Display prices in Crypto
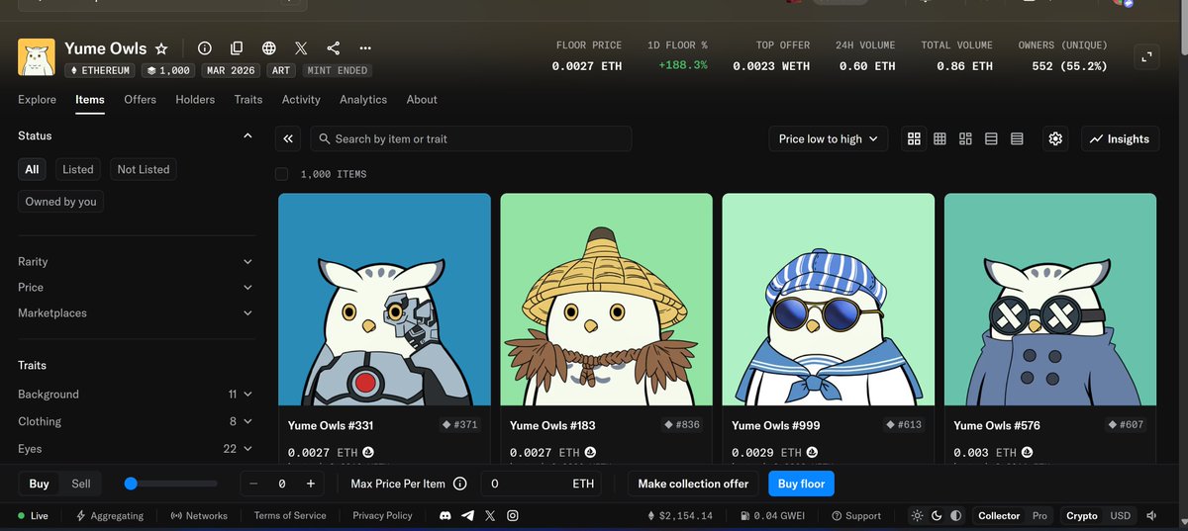Image resolution: width=1188 pixels, height=531 pixels. pyautogui.click(x=1081, y=516)
